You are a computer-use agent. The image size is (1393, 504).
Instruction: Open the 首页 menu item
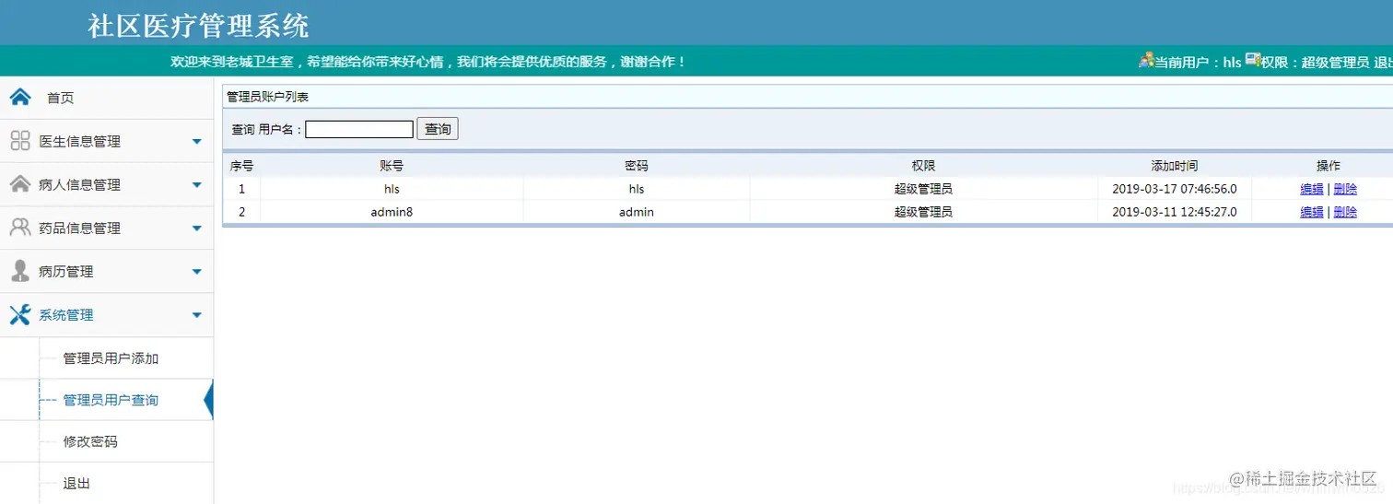pyautogui.click(x=61, y=98)
